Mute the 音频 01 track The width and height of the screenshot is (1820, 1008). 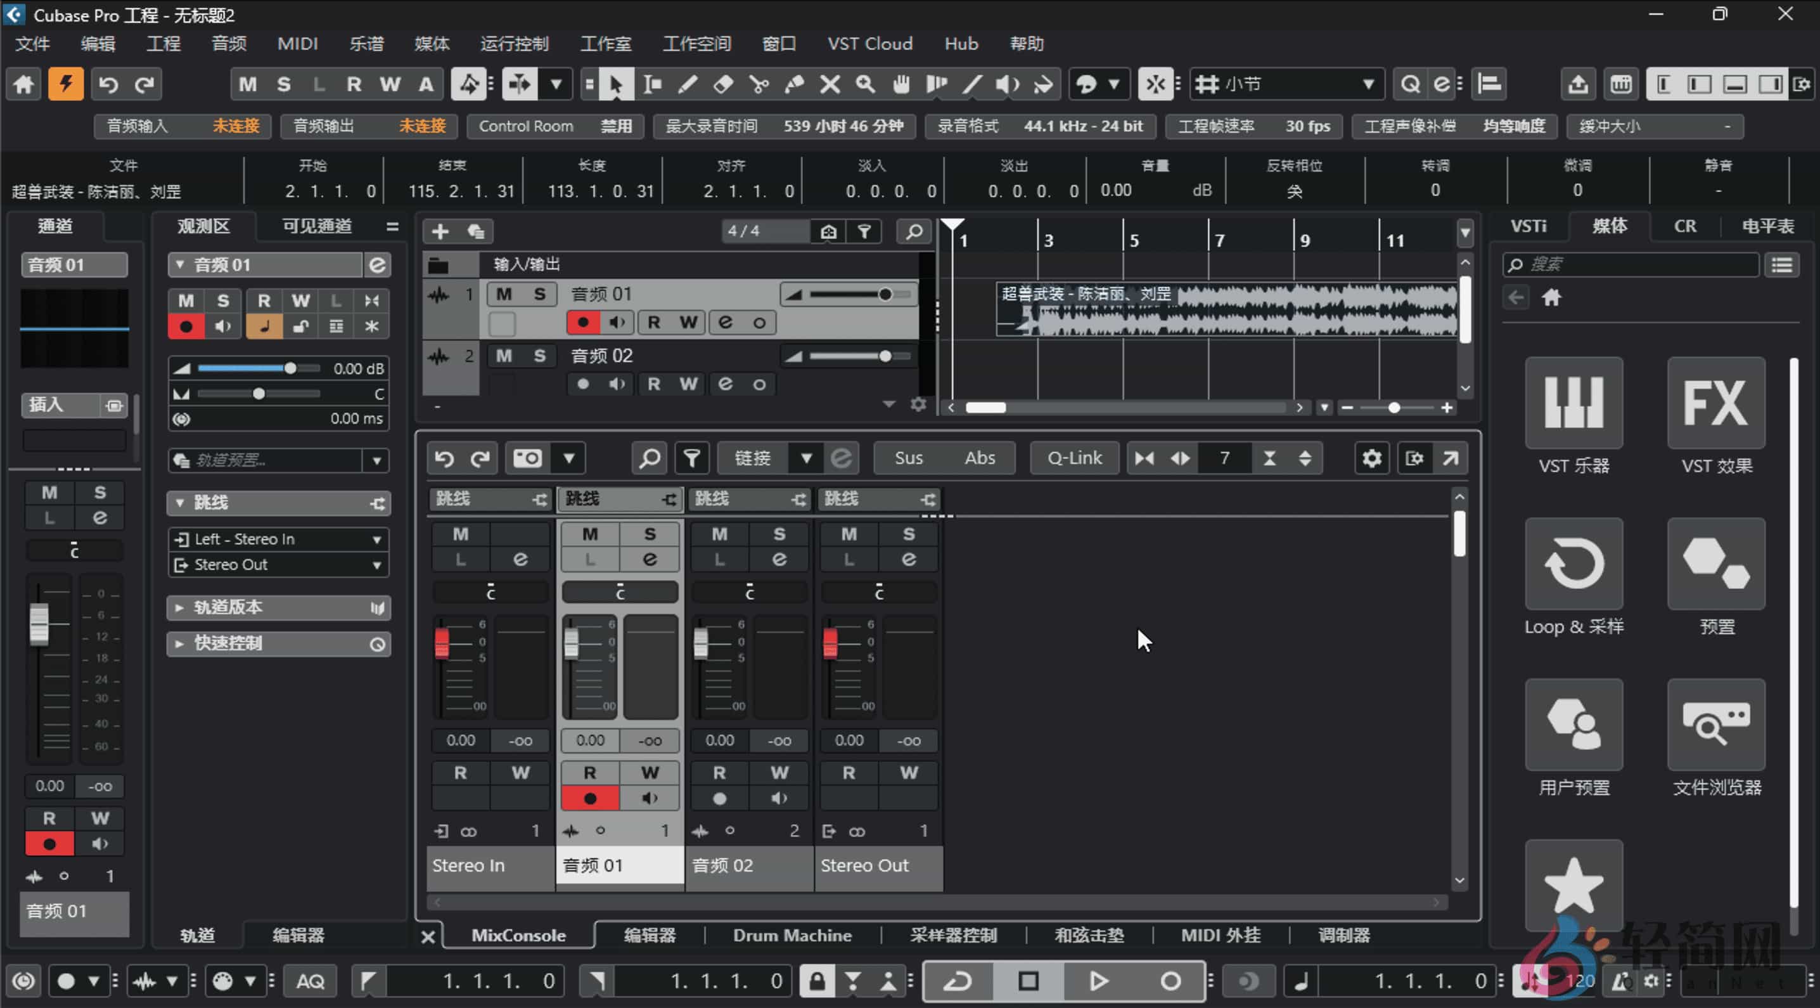504,294
